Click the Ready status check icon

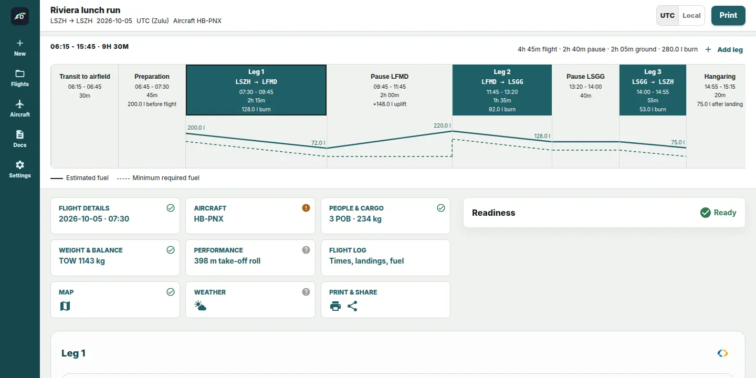[706, 213]
